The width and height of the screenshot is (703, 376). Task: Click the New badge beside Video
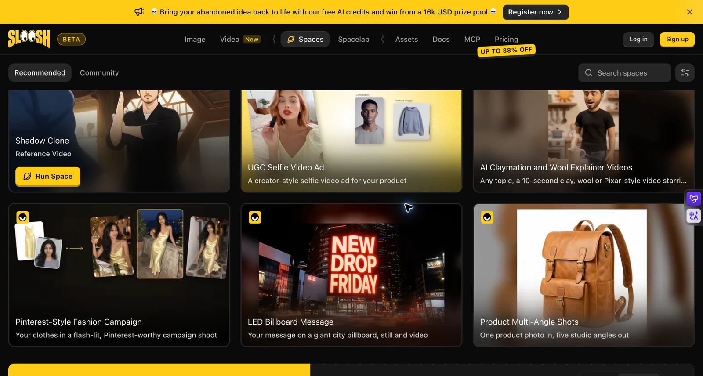252,40
